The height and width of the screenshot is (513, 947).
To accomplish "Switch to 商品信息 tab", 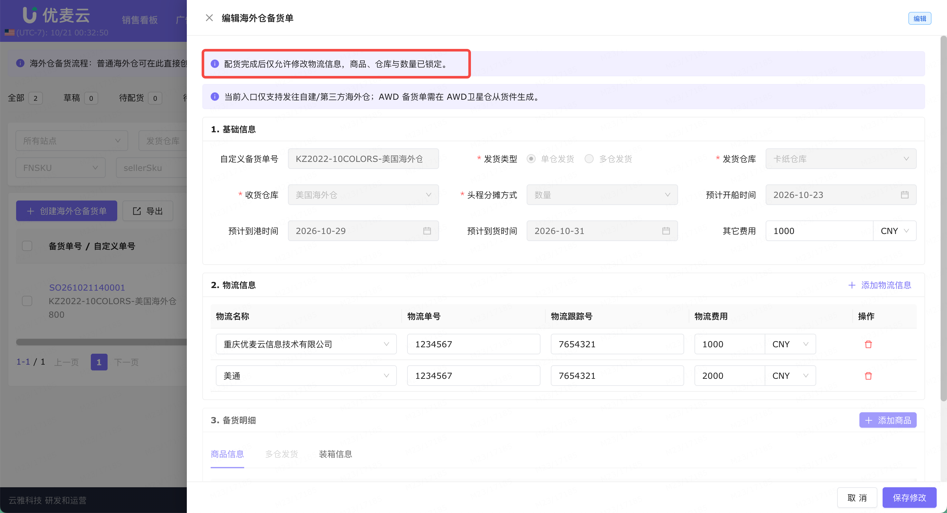I will (x=227, y=454).
